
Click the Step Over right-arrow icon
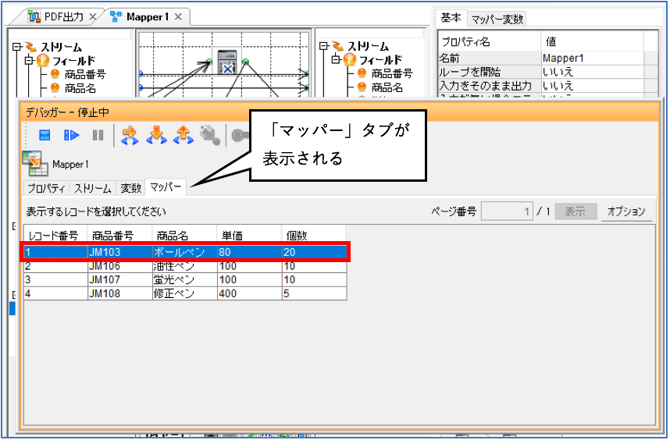tap(130, 135)
